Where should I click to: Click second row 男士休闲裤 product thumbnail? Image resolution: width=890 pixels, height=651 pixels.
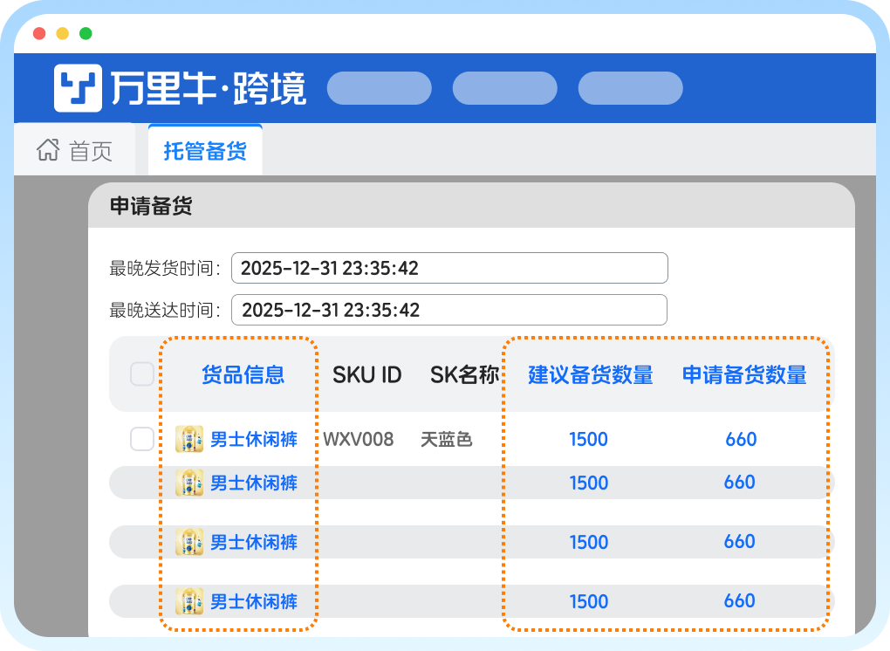tap(189, 483)
